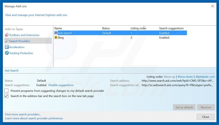The height and width of the screenshot is (125, 219).
Task: Click the Accelerators icon
Action: click(7, 47)
